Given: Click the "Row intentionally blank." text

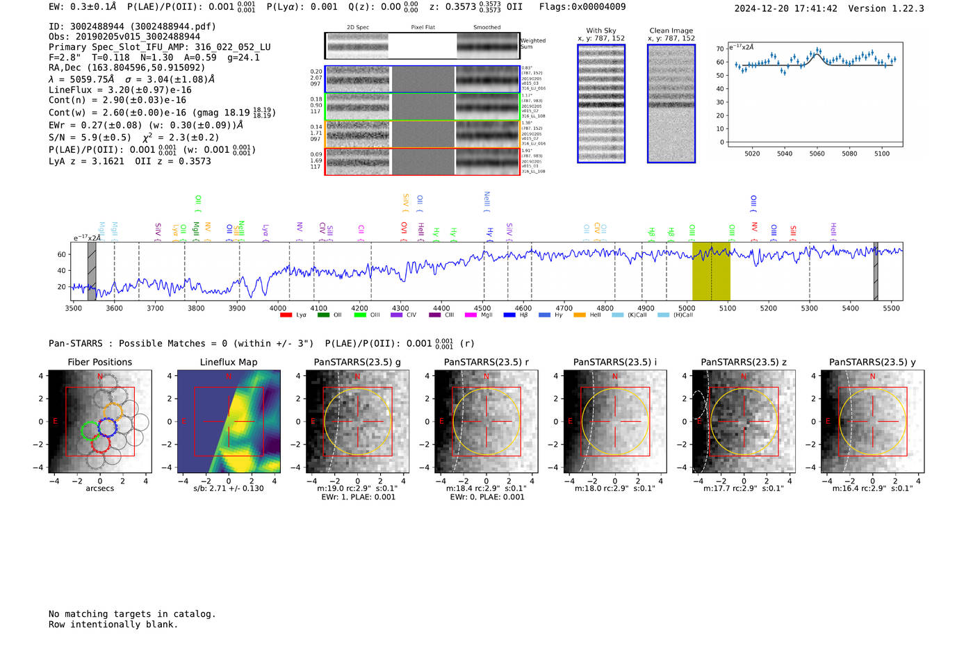Looking at the screenshot, I should click(x=113, y=624).
